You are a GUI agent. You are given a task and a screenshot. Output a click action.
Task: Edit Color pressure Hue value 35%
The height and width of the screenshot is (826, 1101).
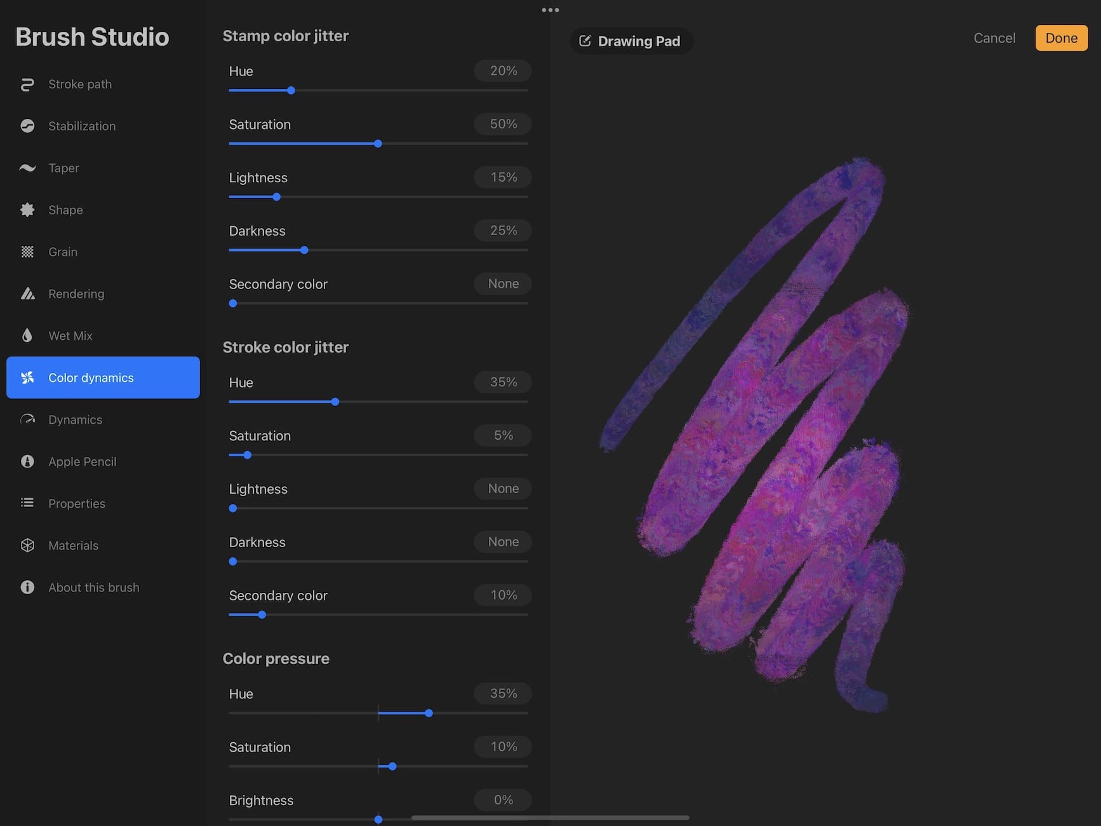[x=503, y=694]
